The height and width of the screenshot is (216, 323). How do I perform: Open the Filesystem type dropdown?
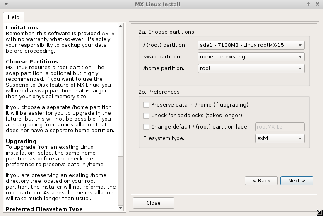280,138
